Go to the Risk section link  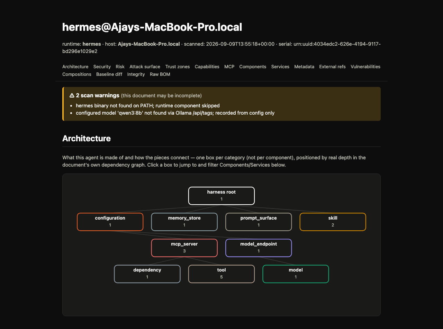click(x=120, y=66)
